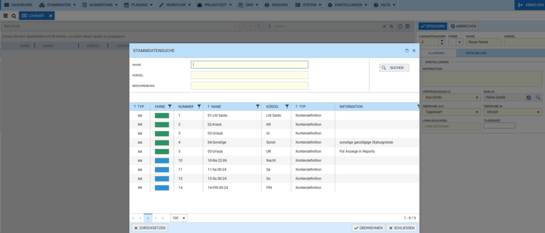545x233 pixels.
Task: Open filter for the Nummer column
Action: click(x=199, y=107)
